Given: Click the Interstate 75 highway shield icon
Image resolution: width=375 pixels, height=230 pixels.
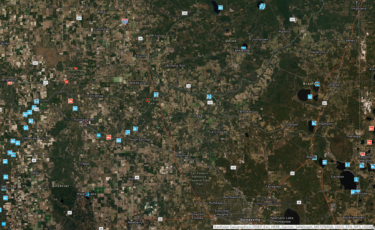Looking at the screenshot, I should pos(124,21).
